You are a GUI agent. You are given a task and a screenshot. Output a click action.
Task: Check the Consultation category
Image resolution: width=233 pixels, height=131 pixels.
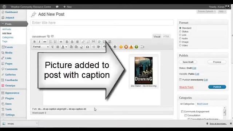(186, 115)
